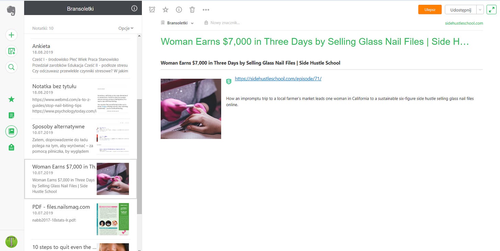500x251 pixels.
Task: Show Bransoletki notebook info icon
Action: (134, 9)
